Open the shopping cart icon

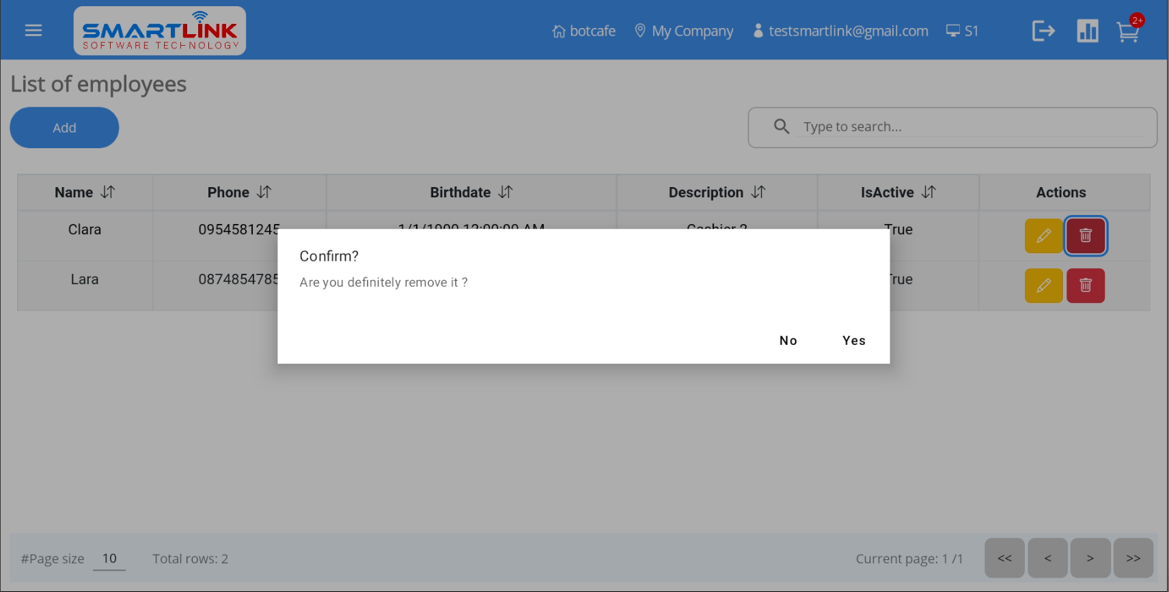(1127, 31)
